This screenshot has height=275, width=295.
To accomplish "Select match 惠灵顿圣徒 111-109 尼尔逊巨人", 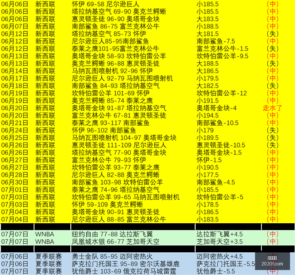I will [x=119, y=145].
